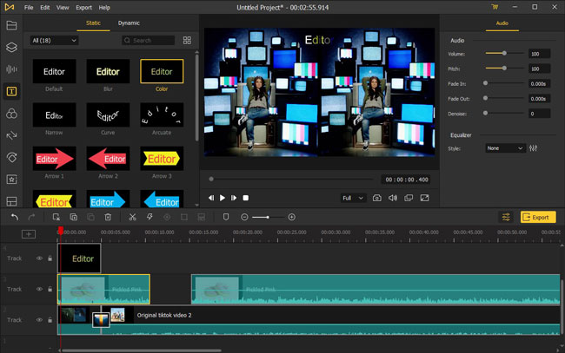Toggle grid view of text presets
Image resolution: width=565 pixels, height=353 pixels.
[187, 40]
